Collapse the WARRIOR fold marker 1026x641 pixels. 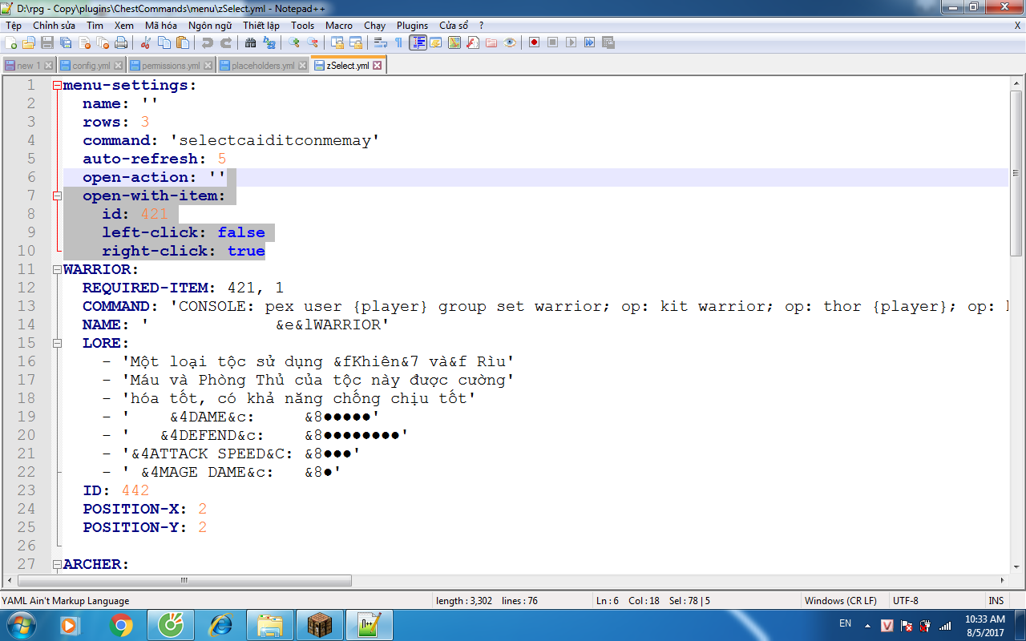pos(57,270)
